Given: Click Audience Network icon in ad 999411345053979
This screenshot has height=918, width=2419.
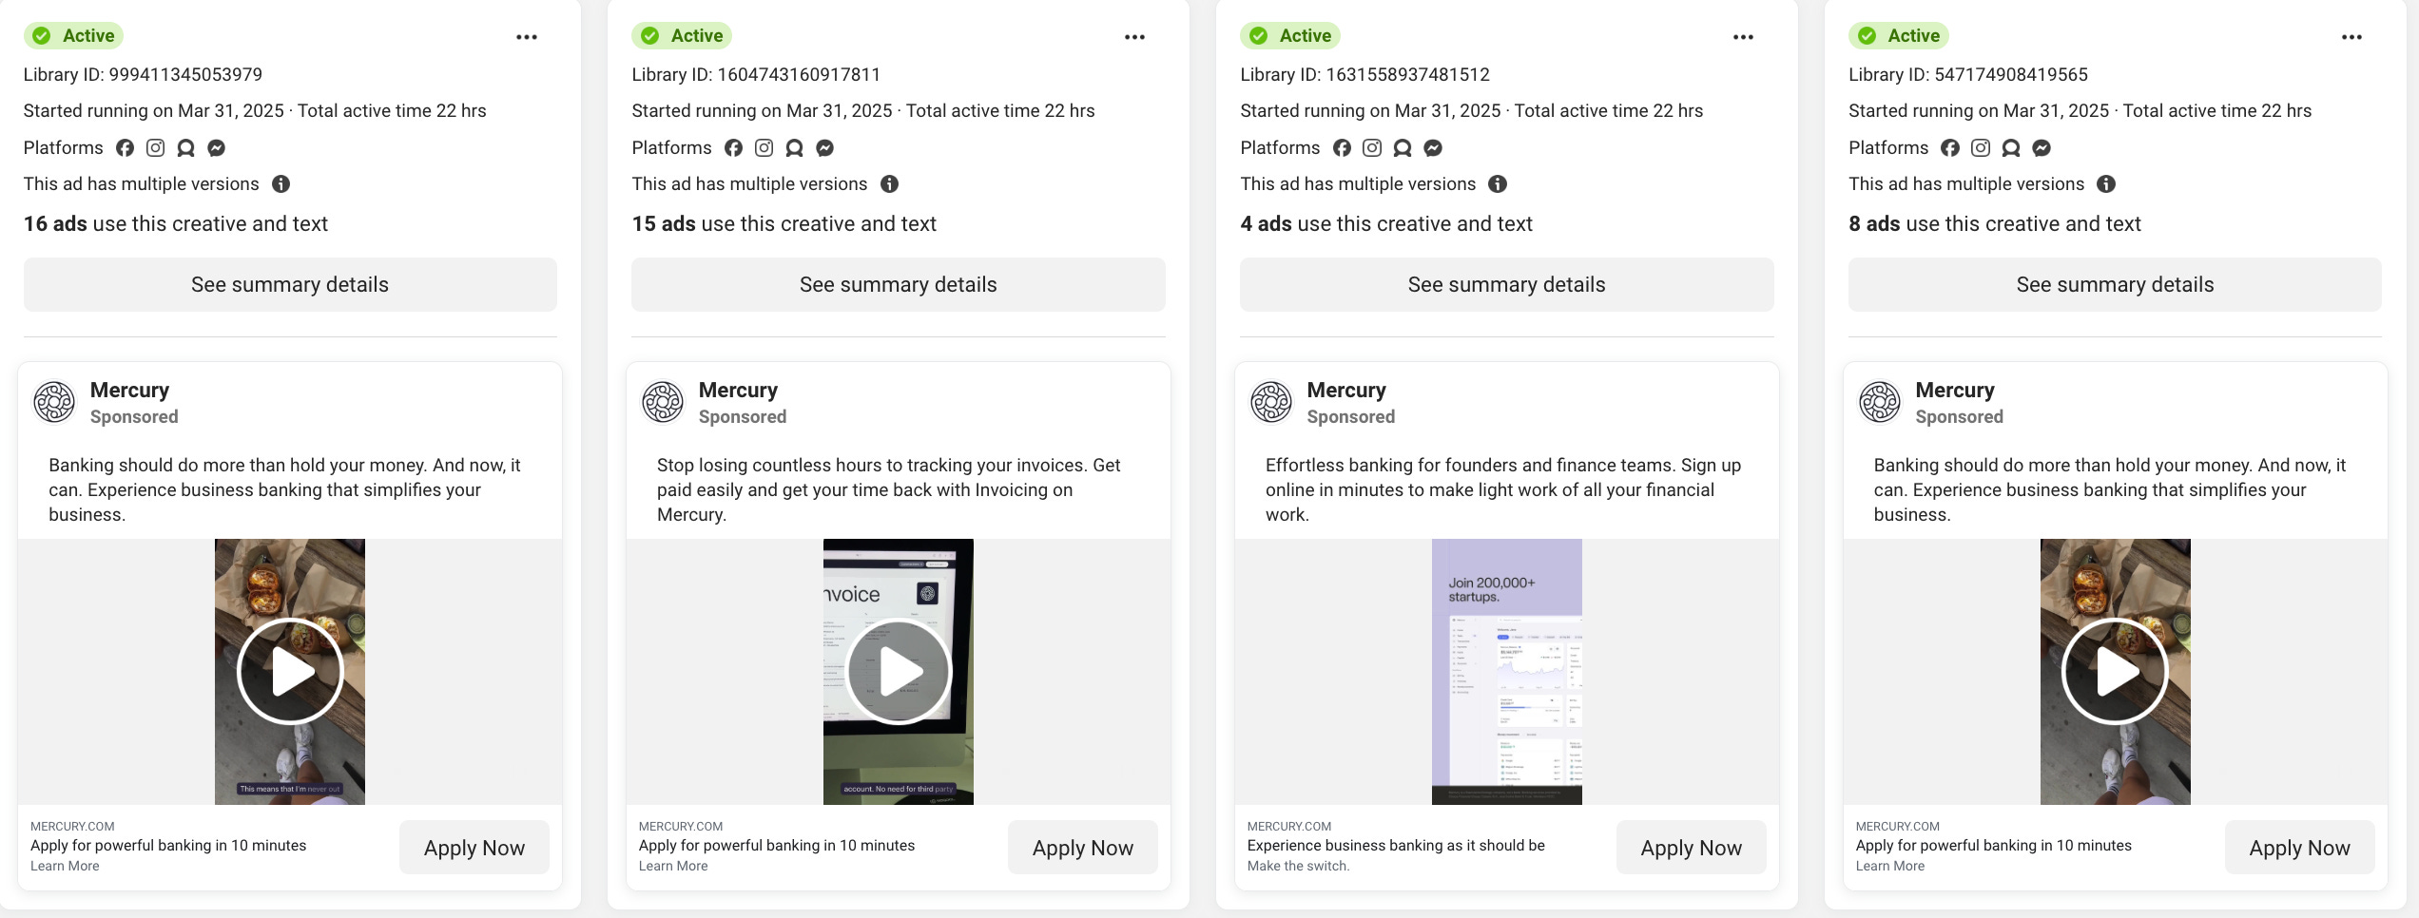Looking at the screenshot, I should pyautogui.click(x=186, y=147).
